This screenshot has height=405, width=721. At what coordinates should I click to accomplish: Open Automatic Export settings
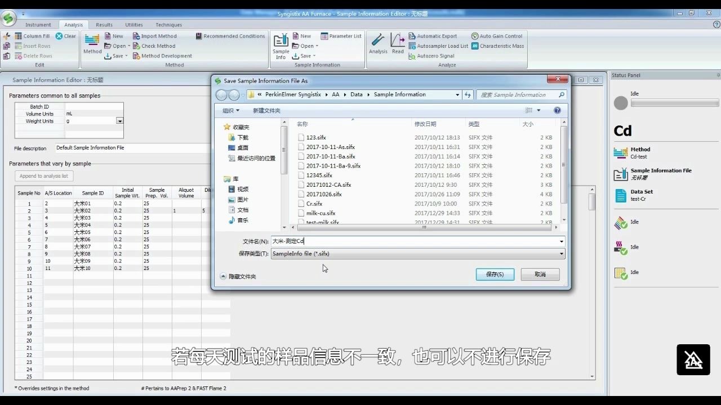pyautogui.click(x=433, y=36)
